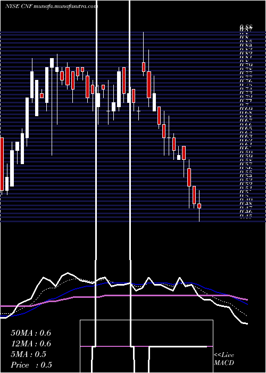
Task: Click the tall red candlestick at the far left edge
Action: (2, 164)
